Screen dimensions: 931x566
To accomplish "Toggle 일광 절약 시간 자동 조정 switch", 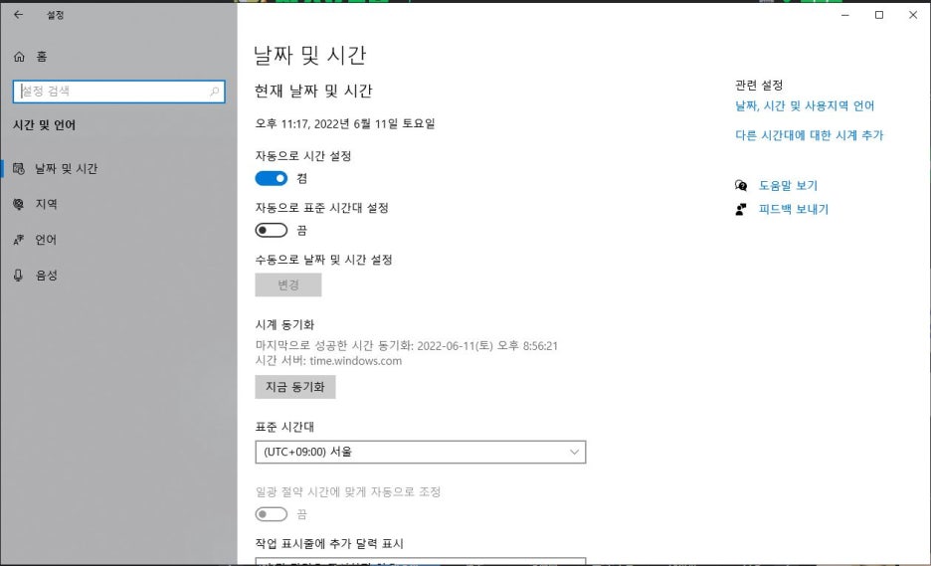I will click(x=272, y=513).
